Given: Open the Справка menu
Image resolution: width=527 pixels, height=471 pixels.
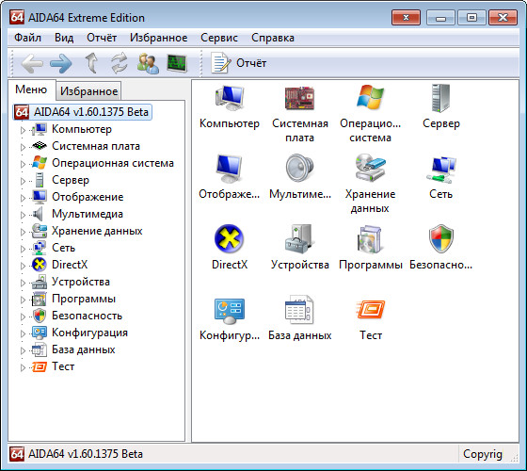Looking at the screenshot, I should coord(273,38).
